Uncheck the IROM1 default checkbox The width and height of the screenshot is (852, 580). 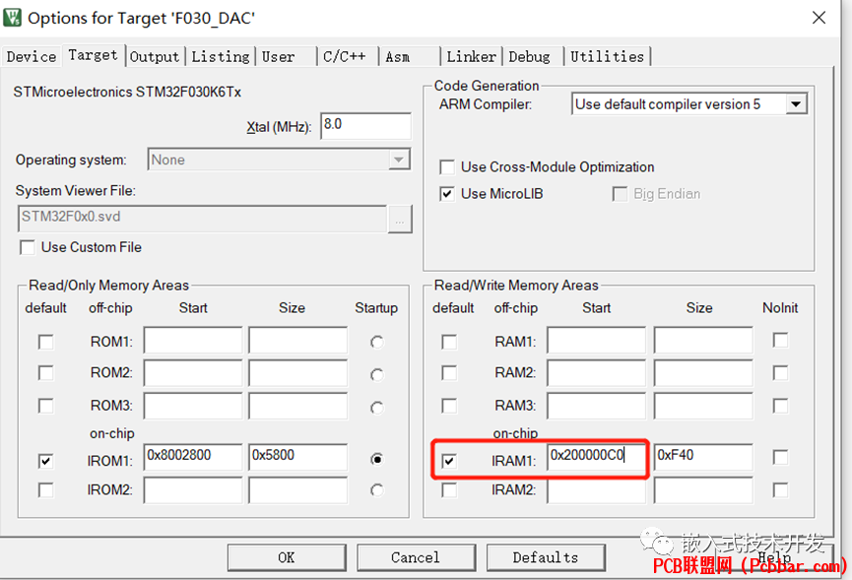(x=45, y=461)
